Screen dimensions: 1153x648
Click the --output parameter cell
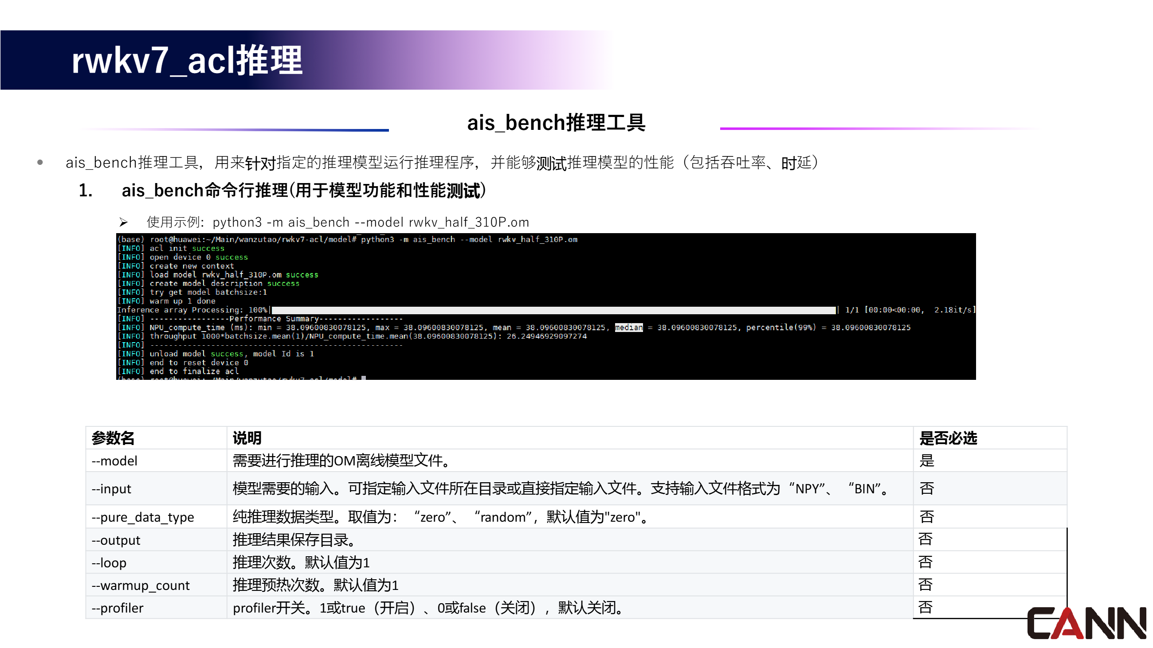(116, 540)
